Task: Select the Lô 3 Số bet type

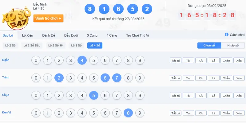Action: [76, 46]
